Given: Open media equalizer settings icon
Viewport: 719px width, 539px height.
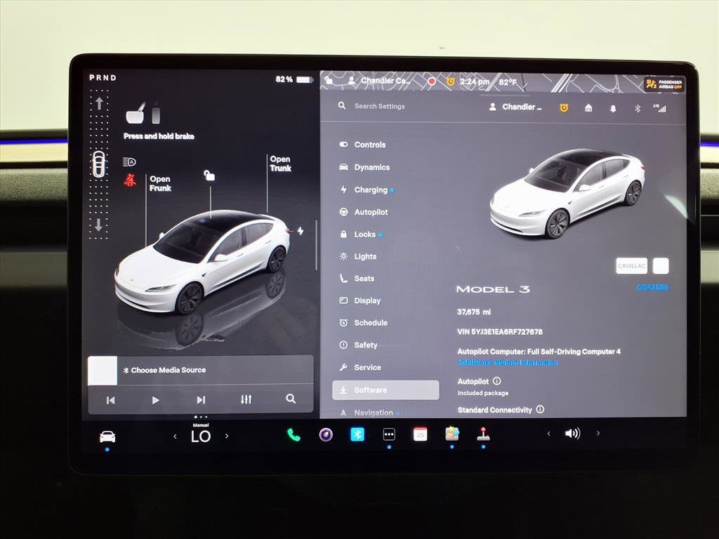Looking at the screenshot, I should click(x=246, y=399).
